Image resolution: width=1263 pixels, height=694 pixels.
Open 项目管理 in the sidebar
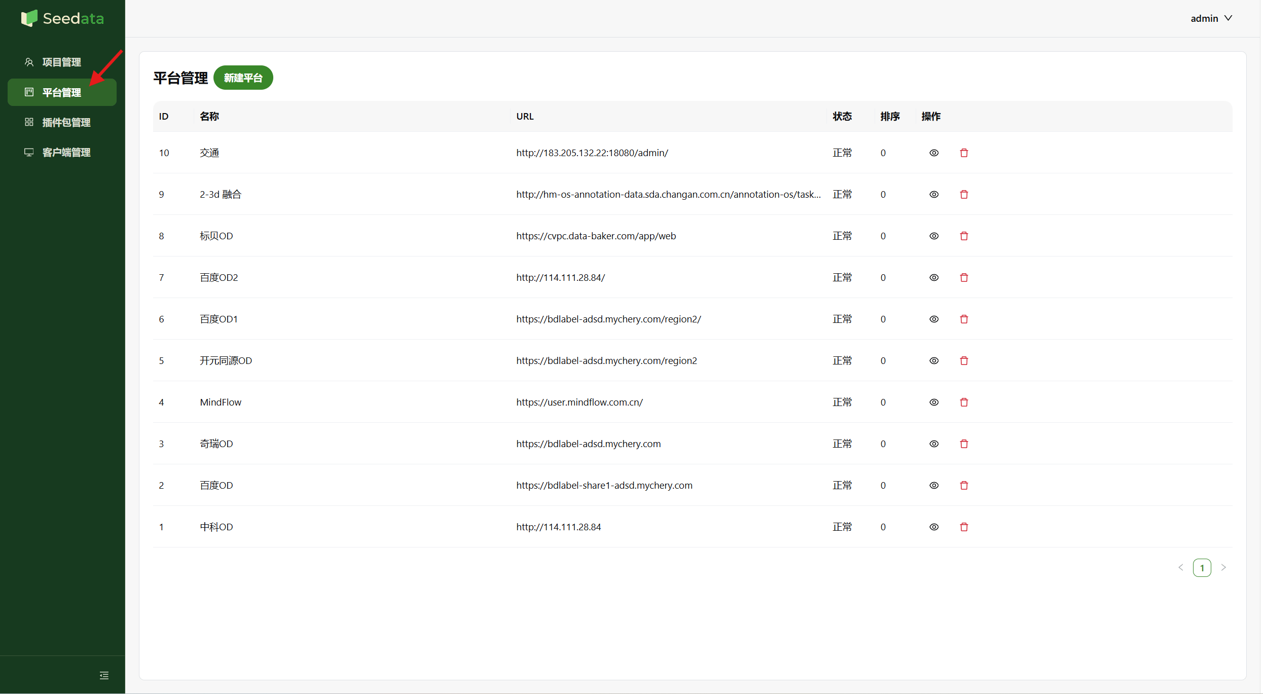[62, 62]
